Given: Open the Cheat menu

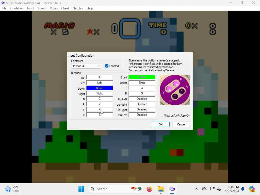Looking at the screenshot, I should [x=65, y=8].
